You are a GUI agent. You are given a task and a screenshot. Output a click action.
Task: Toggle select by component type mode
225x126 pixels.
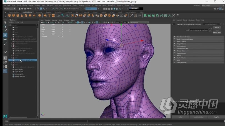click(44, 9)
